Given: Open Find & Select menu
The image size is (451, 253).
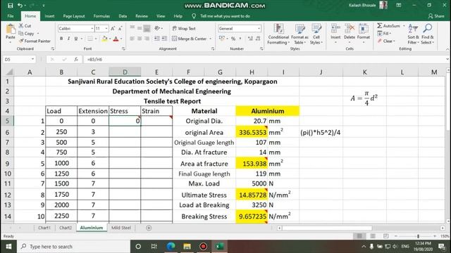Looking at the screenshot, I should tap(428, 34).
